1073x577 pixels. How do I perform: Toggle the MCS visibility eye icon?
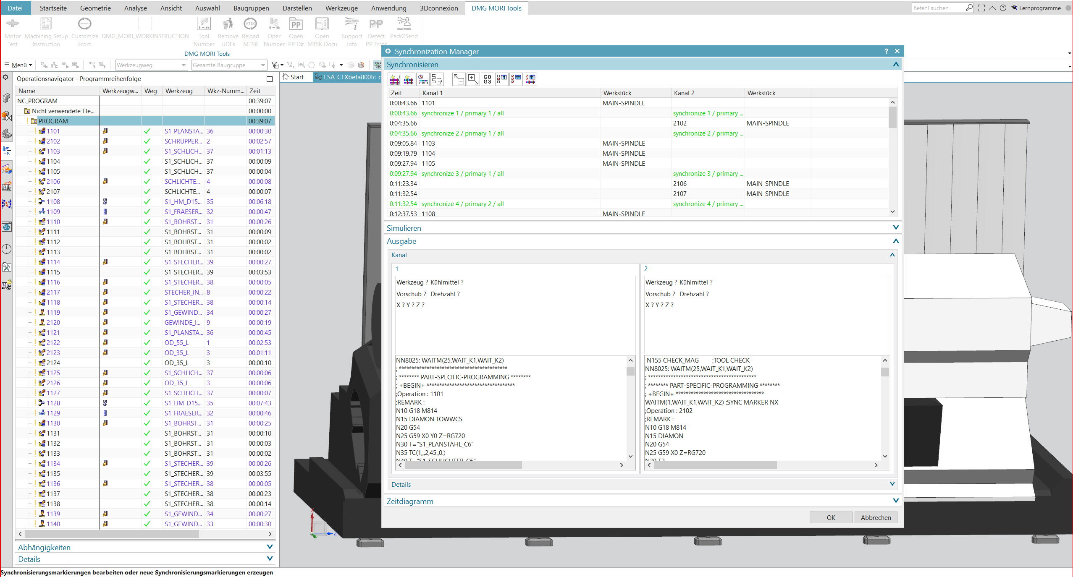coord(378,65)
